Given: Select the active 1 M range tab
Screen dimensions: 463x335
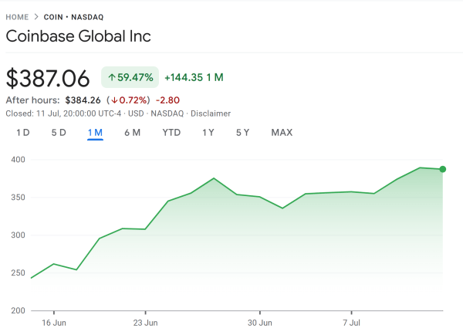Looking at the screenshot, I should [96, 133].
